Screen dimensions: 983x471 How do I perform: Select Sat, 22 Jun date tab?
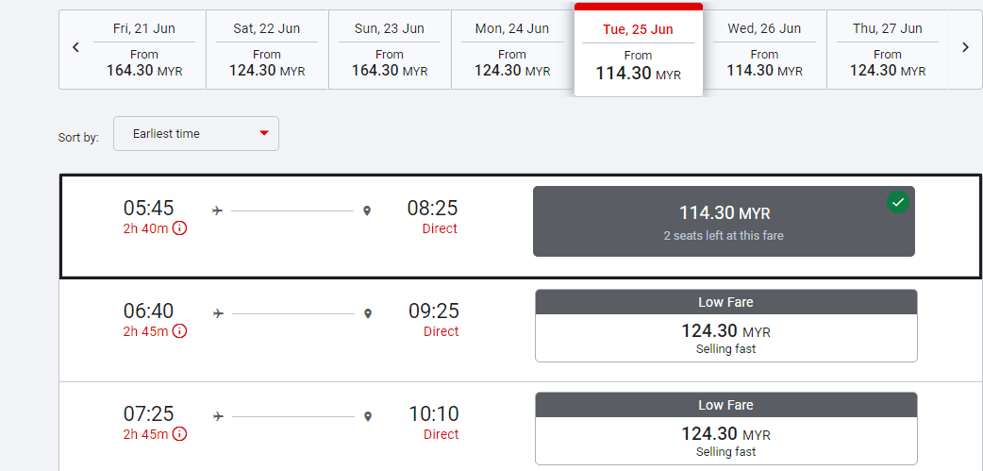click(267, 50)
